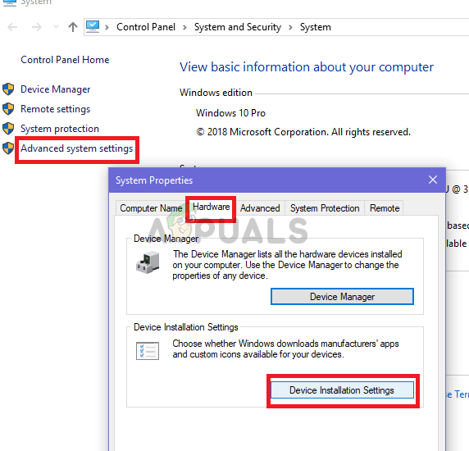Open Remote settings link
Screen dimensions: 469x451
click(x=55, y=109)
